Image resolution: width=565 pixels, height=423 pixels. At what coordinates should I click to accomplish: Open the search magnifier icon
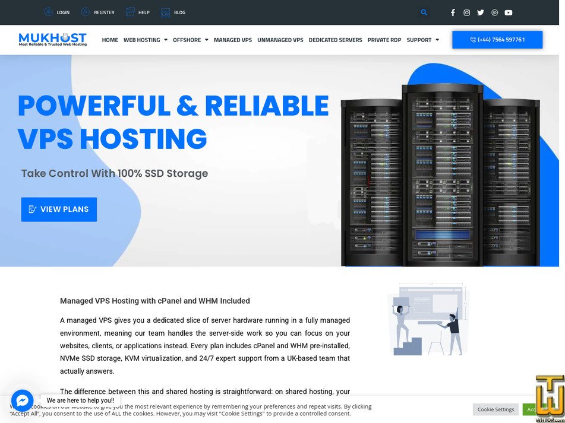[424, 12]
